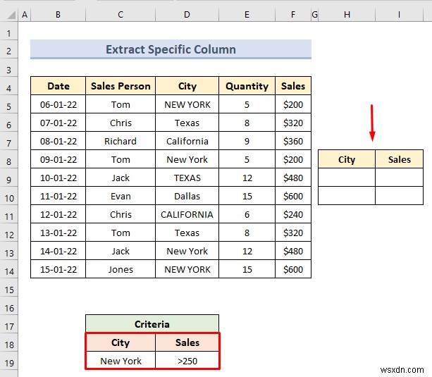The height and width of the screenshot is (377, 432).
Task: Click the Select All corner triangle
Action: [x=11, y=15]
